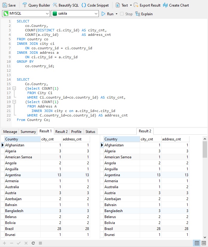Click Beautify SQL to format the query
Image resolution: width=208 pixels, height=247 pixels.
coord(66,5)
